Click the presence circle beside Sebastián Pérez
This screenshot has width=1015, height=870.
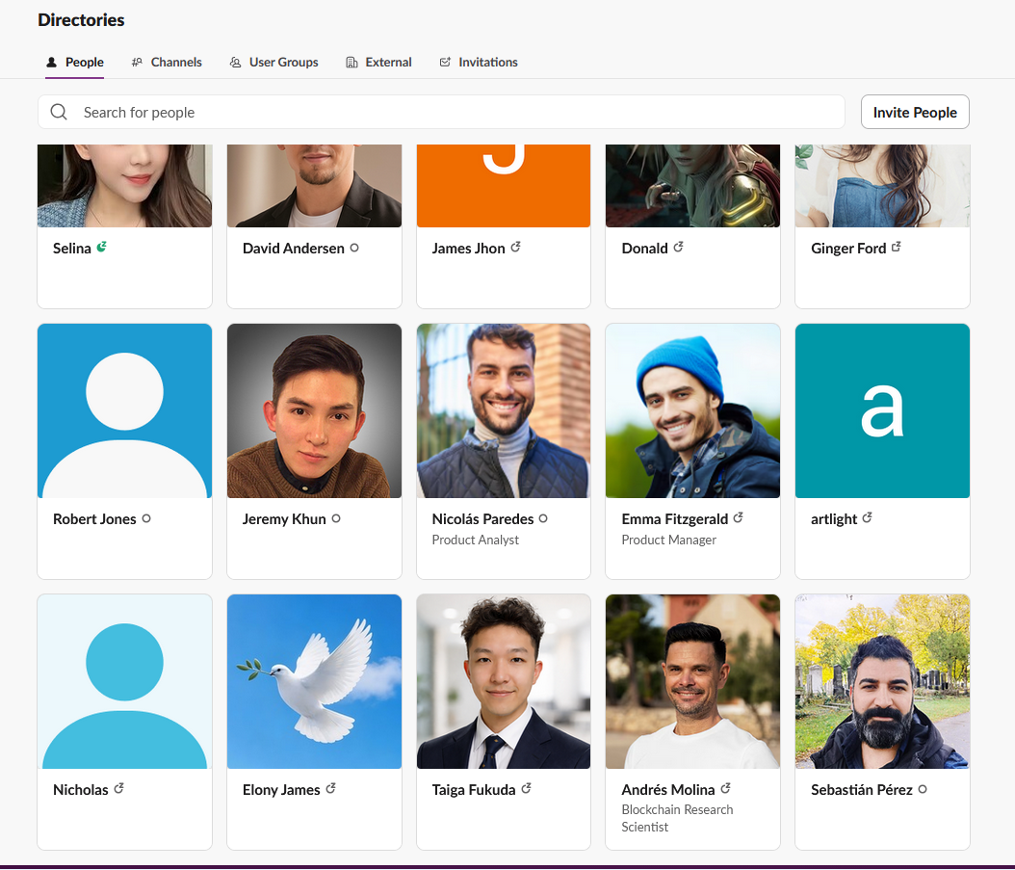(x=923, y=789)
